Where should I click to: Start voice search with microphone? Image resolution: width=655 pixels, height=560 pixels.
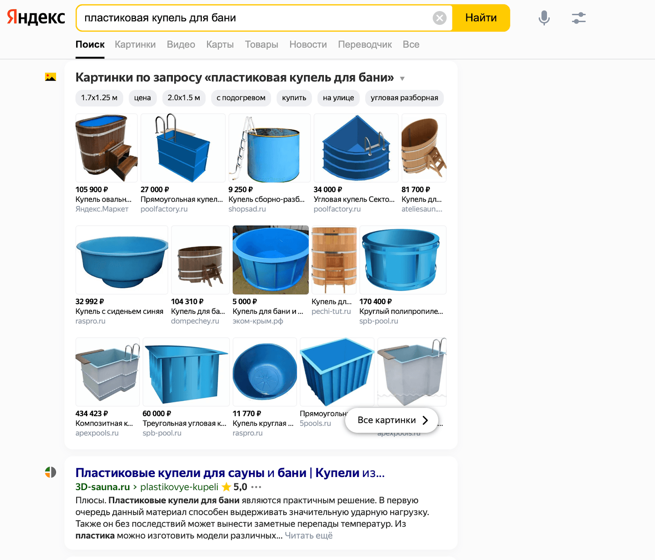click(x=544, y=18)
